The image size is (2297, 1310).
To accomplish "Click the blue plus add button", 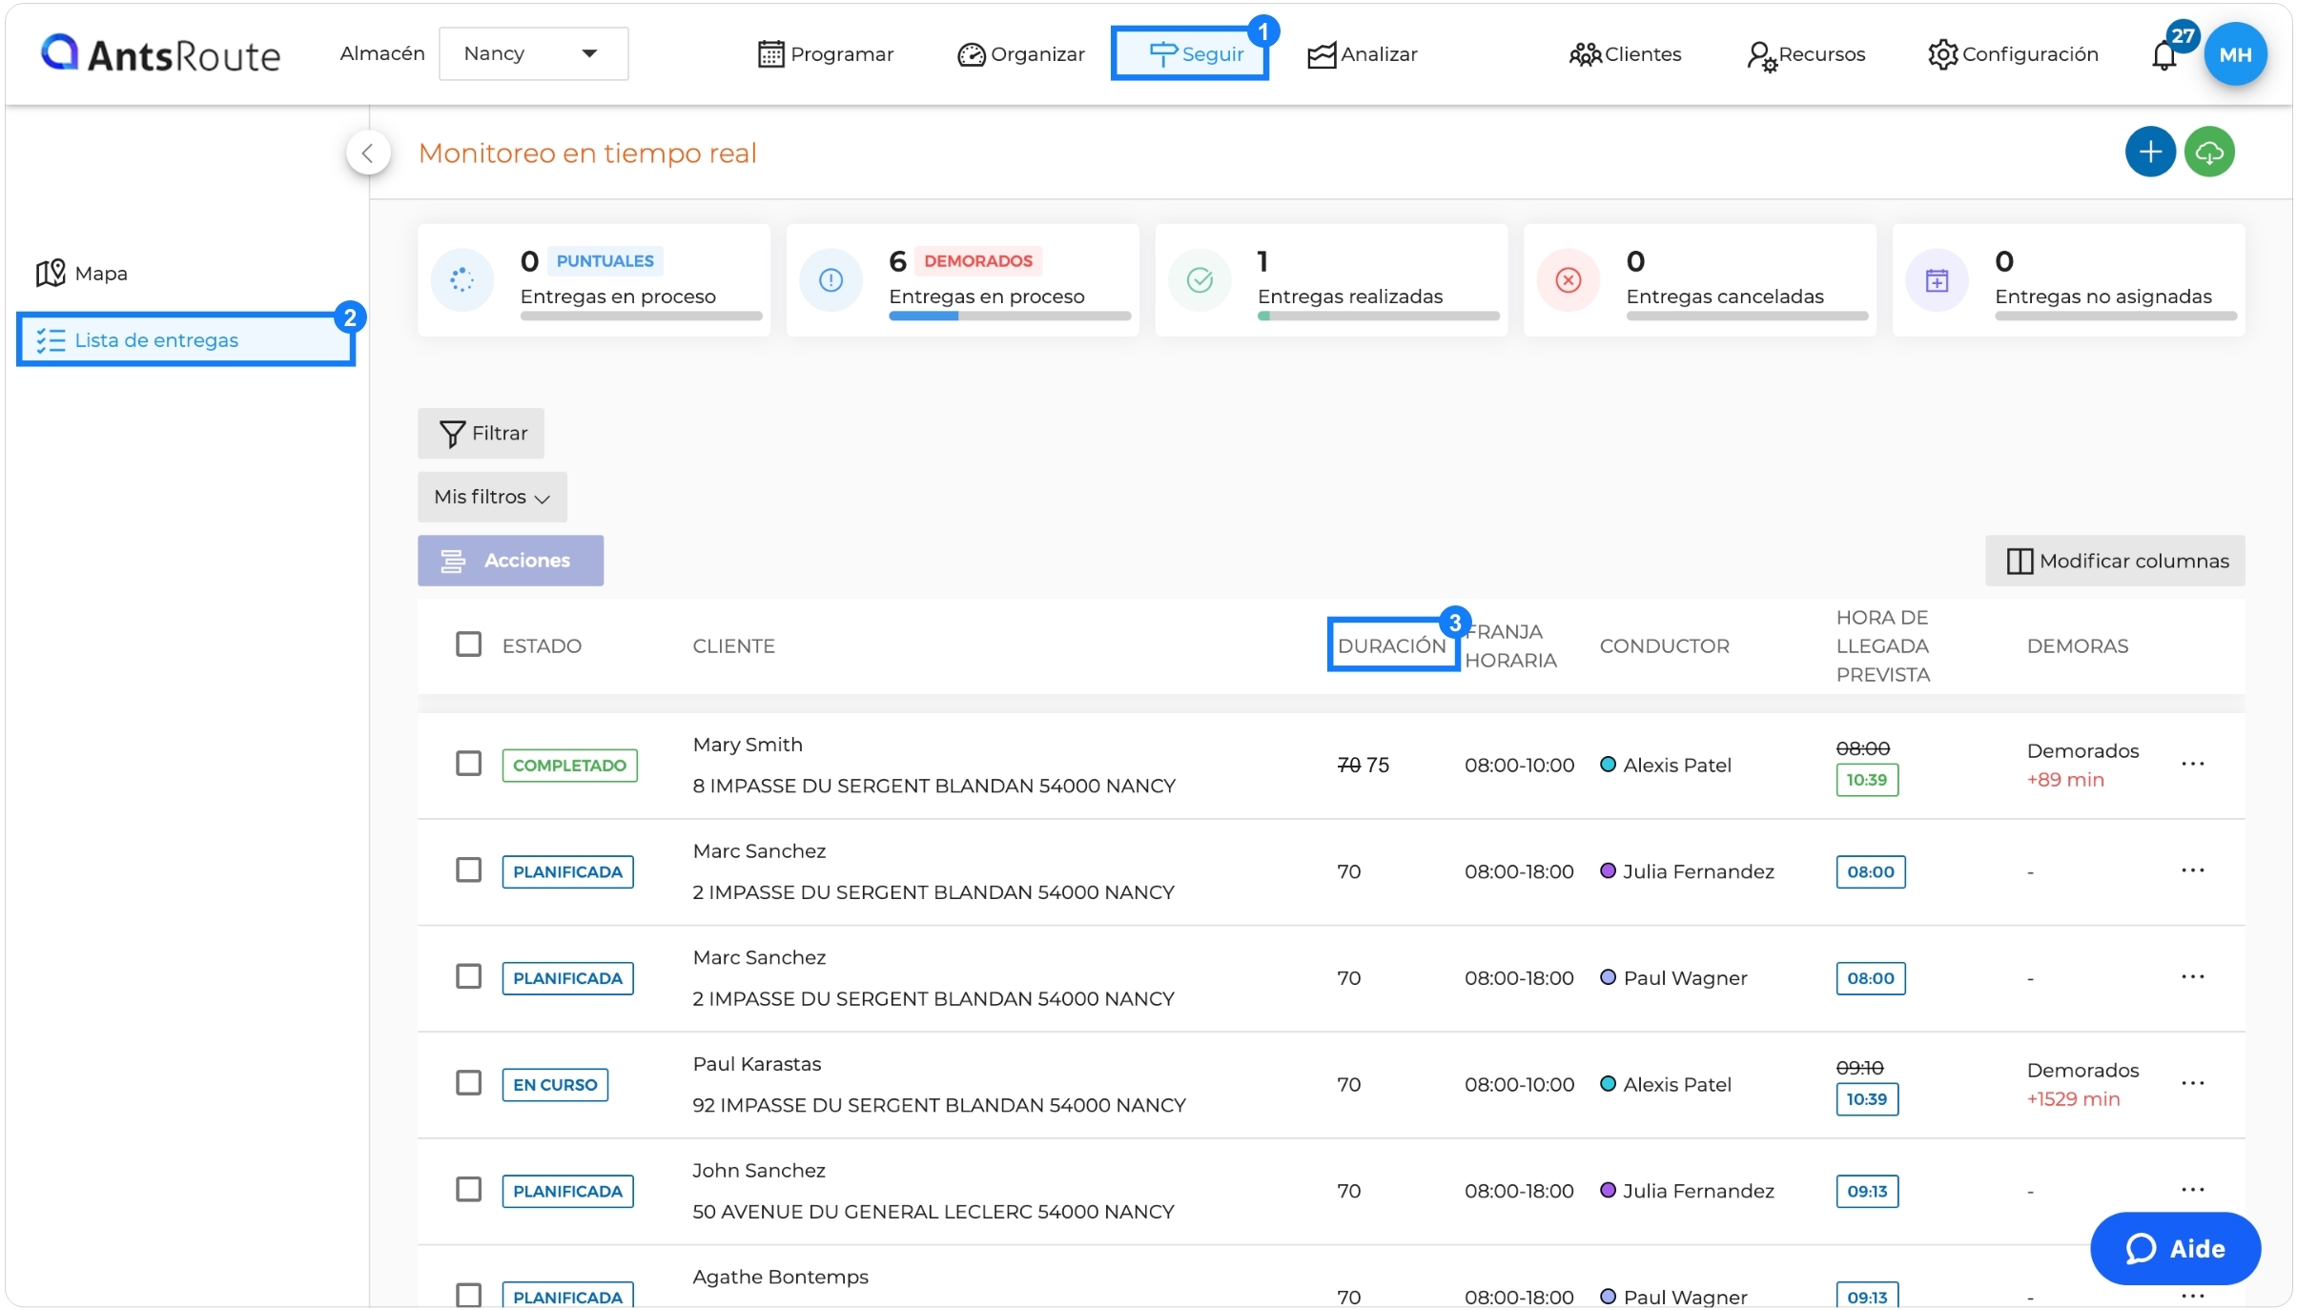I will 2150,152.
